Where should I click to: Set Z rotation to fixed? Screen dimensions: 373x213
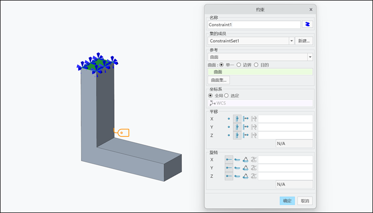click(237, 176)
